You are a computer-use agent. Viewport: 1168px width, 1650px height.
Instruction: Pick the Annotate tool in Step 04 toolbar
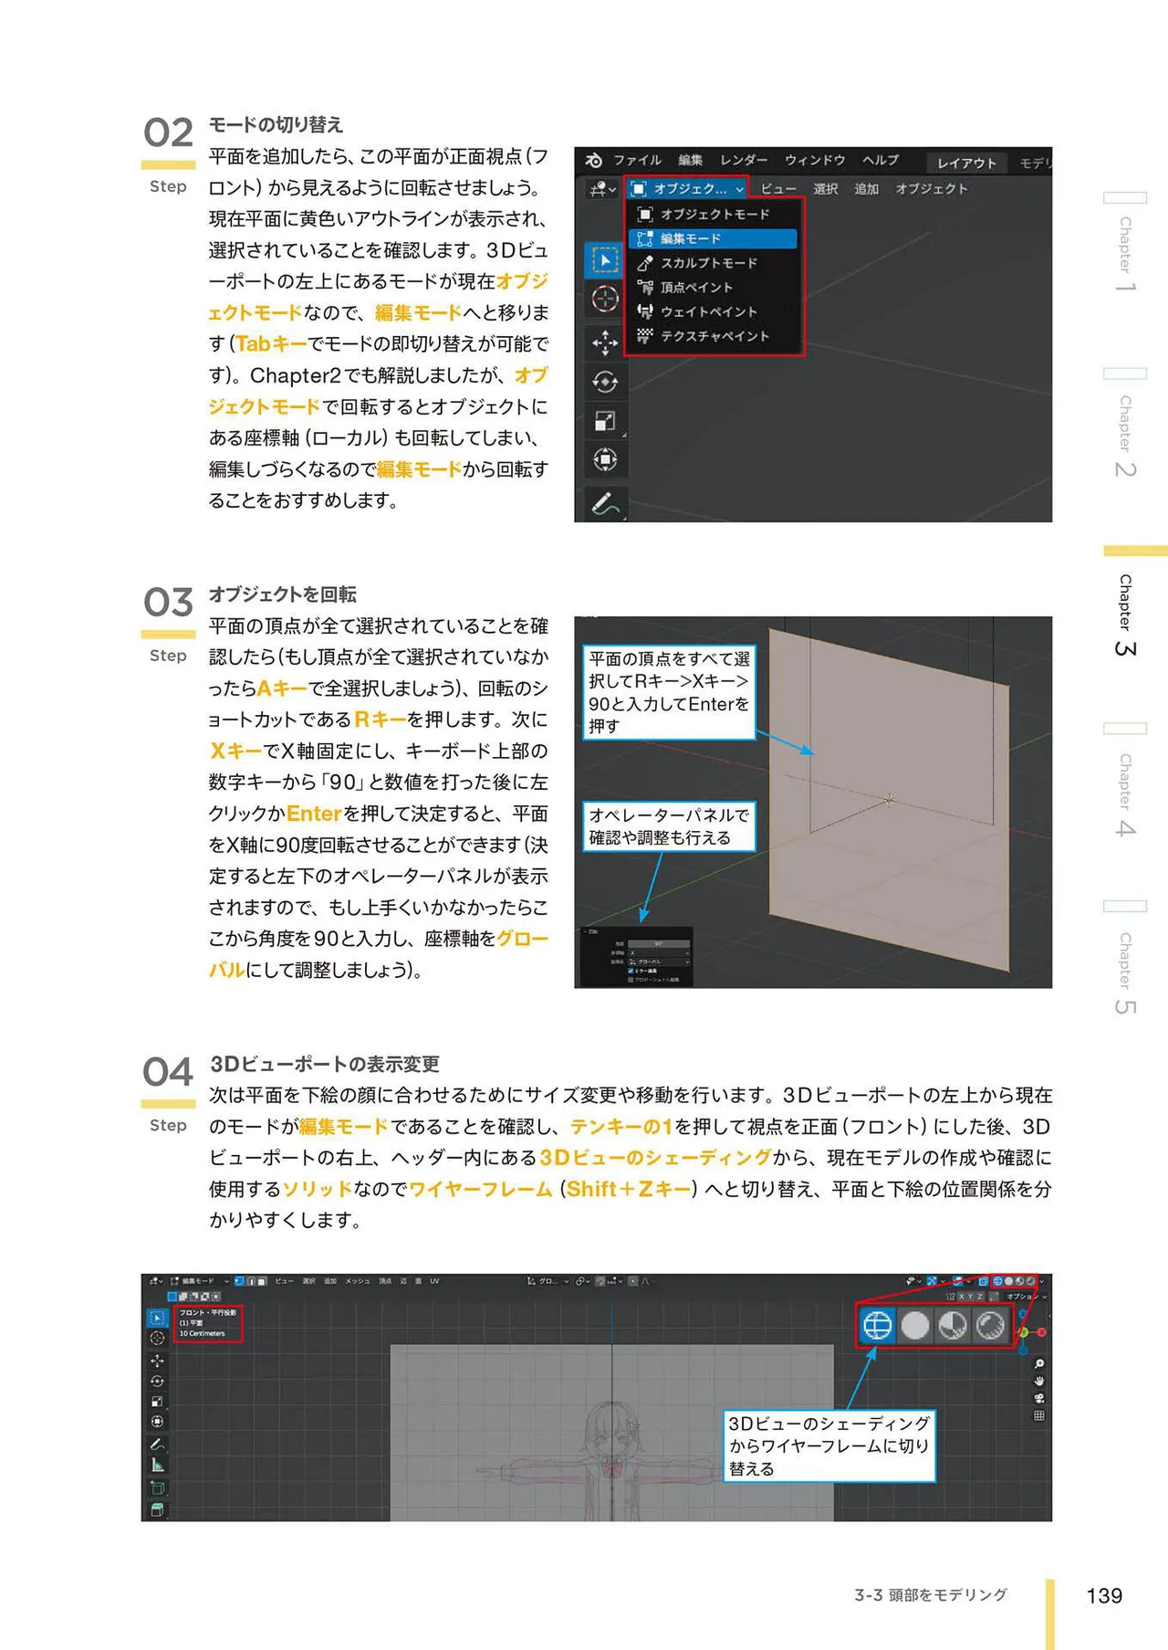(x=157, y=1445)
